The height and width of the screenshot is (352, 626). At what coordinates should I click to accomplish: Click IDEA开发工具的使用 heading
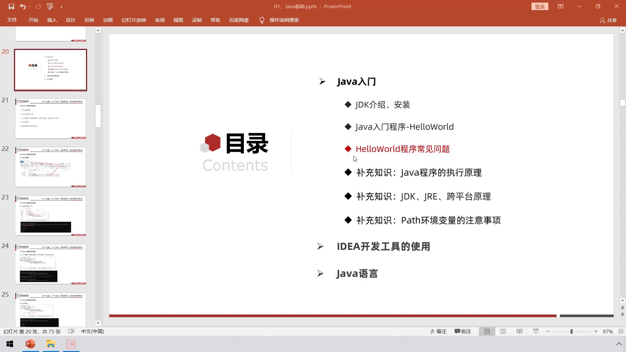tap(383, 247)
